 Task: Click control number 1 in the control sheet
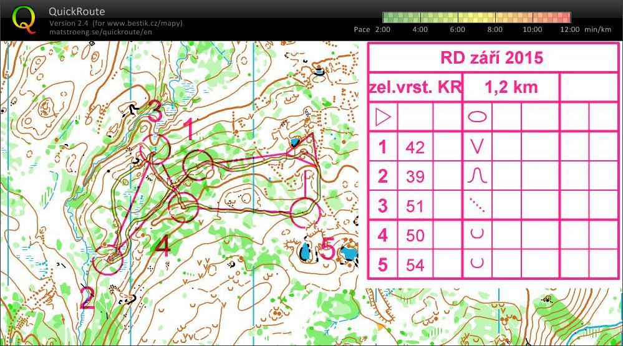point(382,147)
